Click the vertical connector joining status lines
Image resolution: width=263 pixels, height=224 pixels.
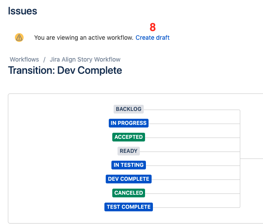pos(240,159)
